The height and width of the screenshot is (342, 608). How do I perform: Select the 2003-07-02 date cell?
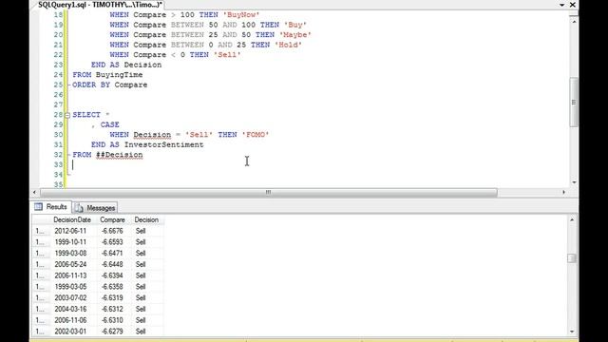70,298
